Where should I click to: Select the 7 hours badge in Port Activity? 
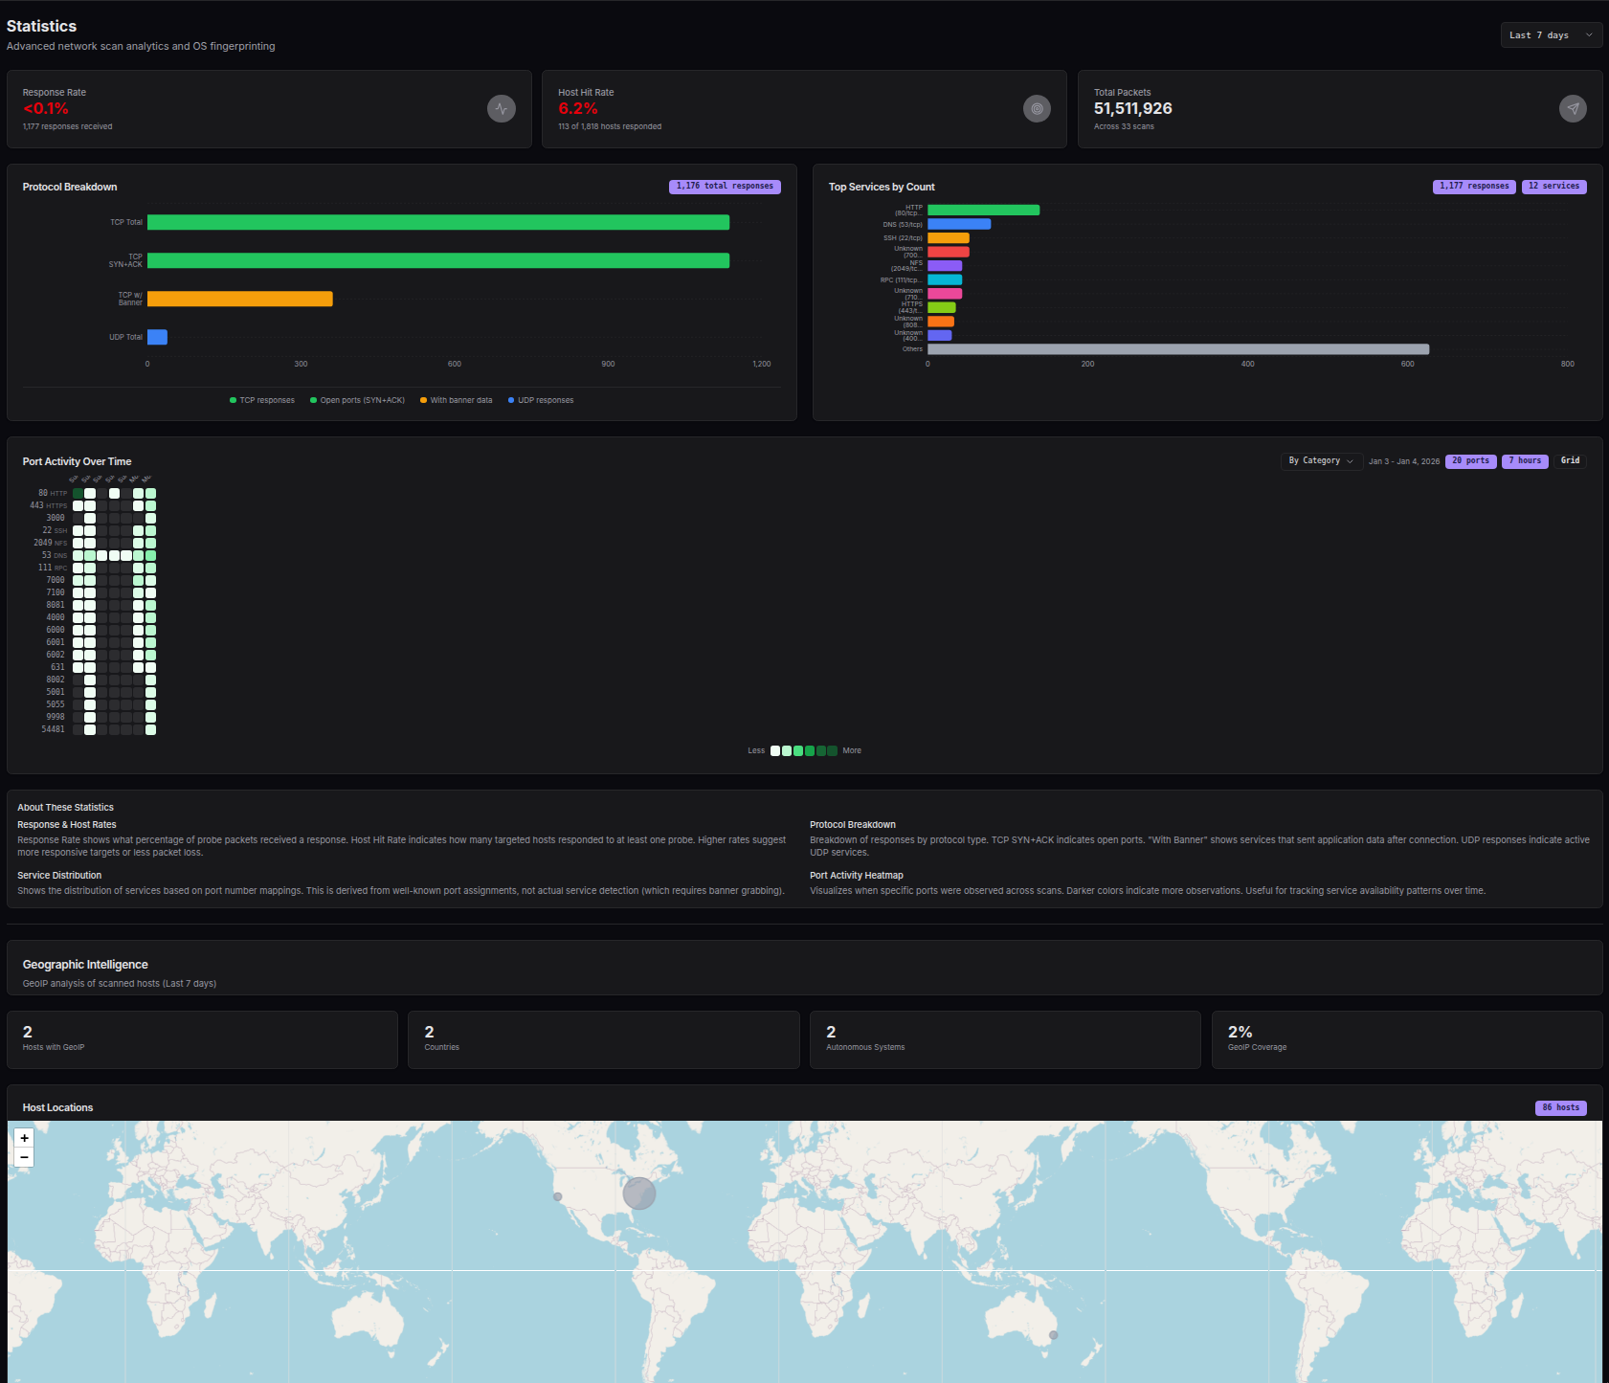[1524, 460]
